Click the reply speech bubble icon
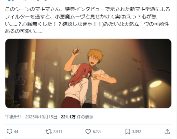This screenshot has width=177, height=139. pyautogui.click(x=9, y=132)
